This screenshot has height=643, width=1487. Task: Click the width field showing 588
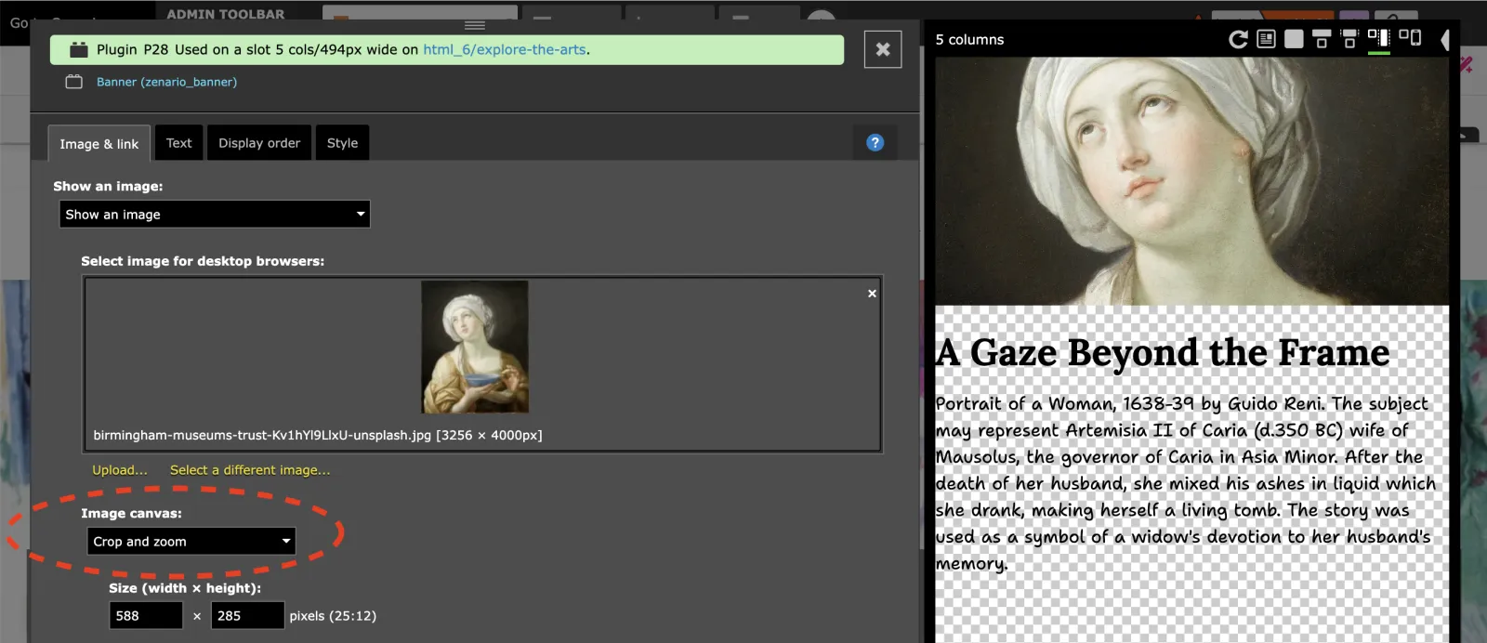click(x=146, y=616)
